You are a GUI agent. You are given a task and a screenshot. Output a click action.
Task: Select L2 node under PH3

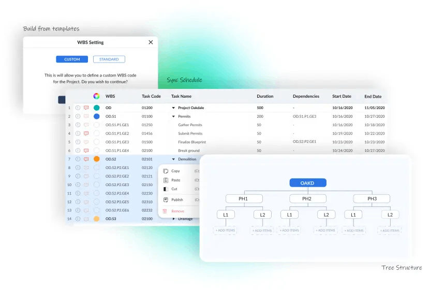[x=390, y=215]
